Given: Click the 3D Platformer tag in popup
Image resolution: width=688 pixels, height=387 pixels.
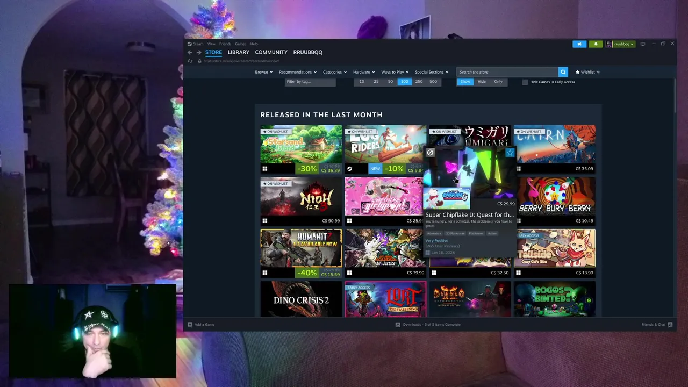Looking at the screenshot, I should [456, 233].
